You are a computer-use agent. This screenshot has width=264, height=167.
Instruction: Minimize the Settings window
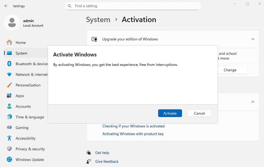coord(235,4)
